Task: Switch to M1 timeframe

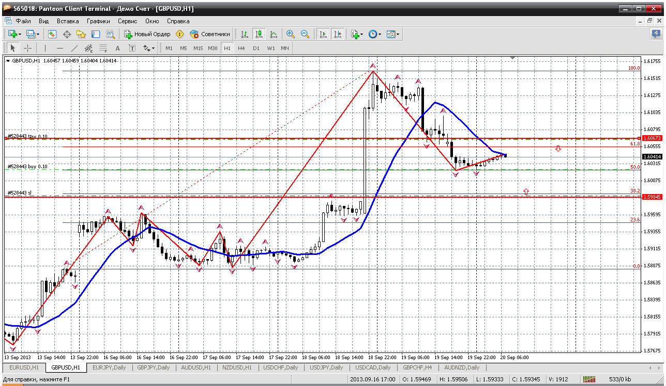Action: click(x=169, y=48)
